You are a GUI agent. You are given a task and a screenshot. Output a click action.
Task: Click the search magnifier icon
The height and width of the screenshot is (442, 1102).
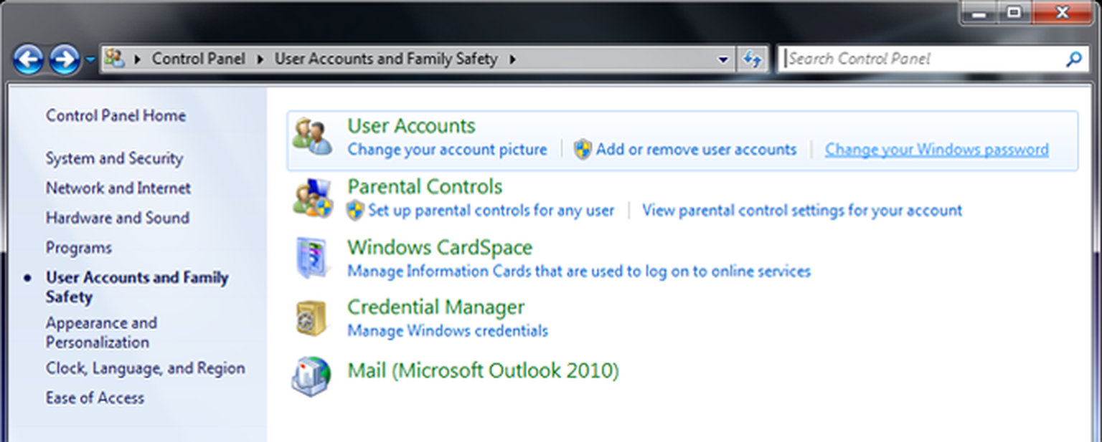(1073, 59)
